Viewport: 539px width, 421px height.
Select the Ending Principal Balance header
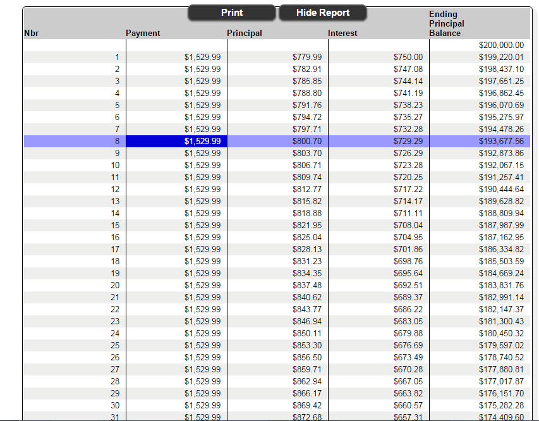[x=447, y=24]
